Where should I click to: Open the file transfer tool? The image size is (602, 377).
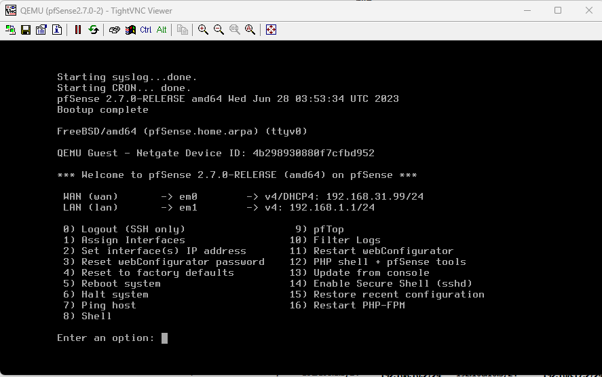(183, 30)
